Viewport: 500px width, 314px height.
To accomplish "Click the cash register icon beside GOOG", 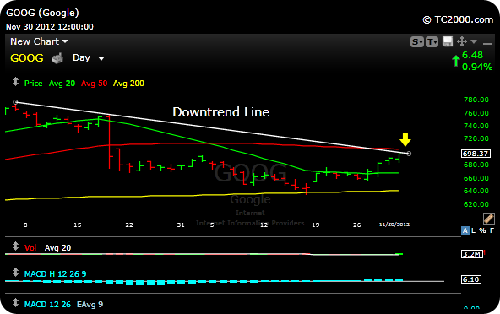I will [57, 58].
